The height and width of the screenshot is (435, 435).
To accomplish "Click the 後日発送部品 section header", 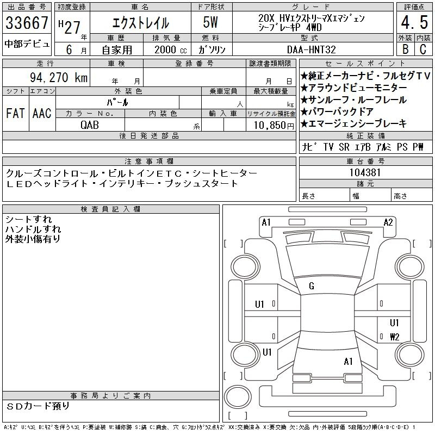I will coord(149,135).
